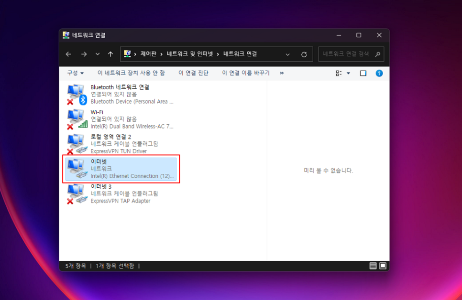Select the 이더넷 adapter icon
The image size is (462, 300).
(x=77, y=169)
